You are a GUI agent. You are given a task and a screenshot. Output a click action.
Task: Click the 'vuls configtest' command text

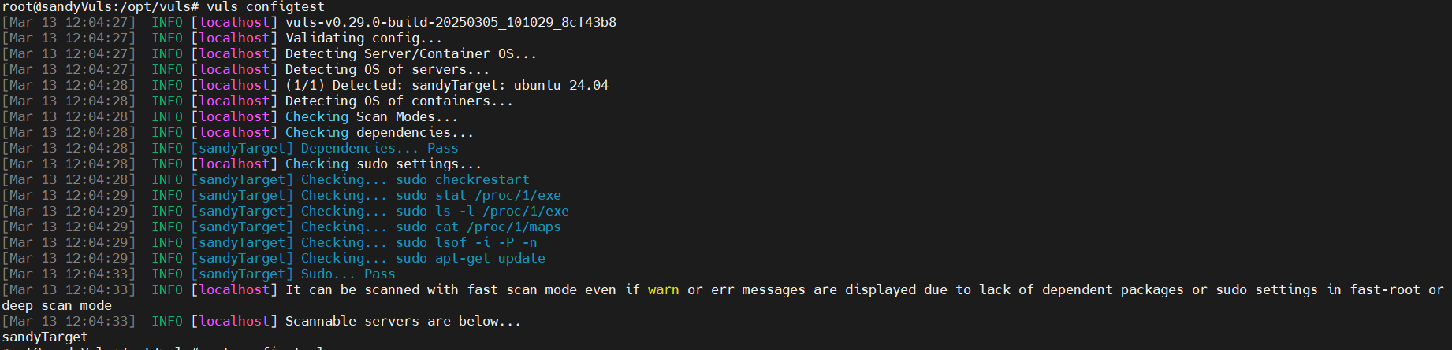[265, 7]
